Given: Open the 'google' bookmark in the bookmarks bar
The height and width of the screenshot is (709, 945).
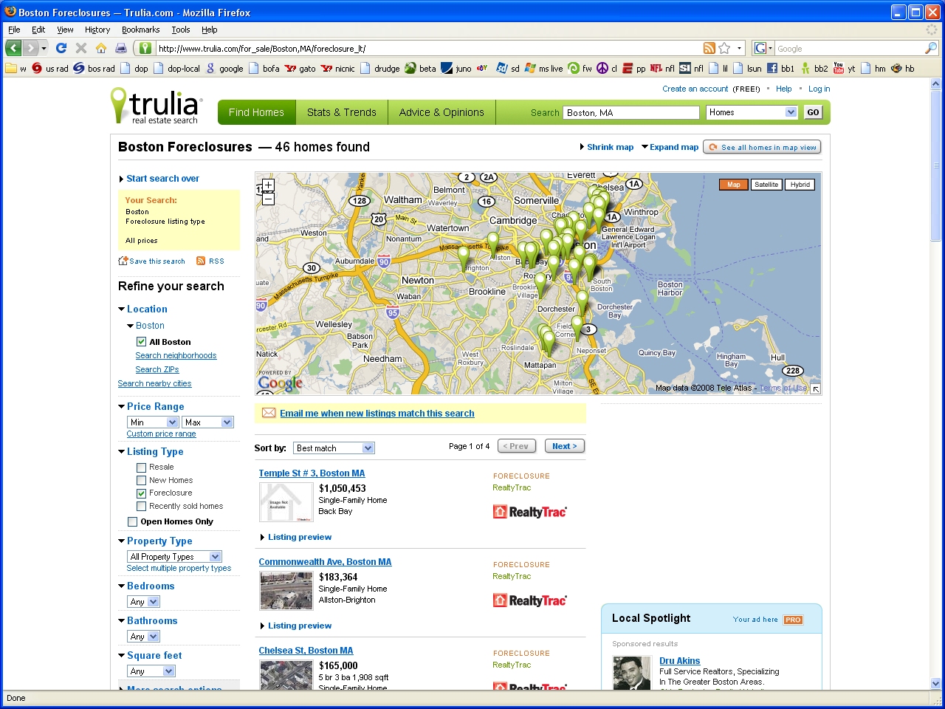Looking at the screenshot, I should pos(224,69).
